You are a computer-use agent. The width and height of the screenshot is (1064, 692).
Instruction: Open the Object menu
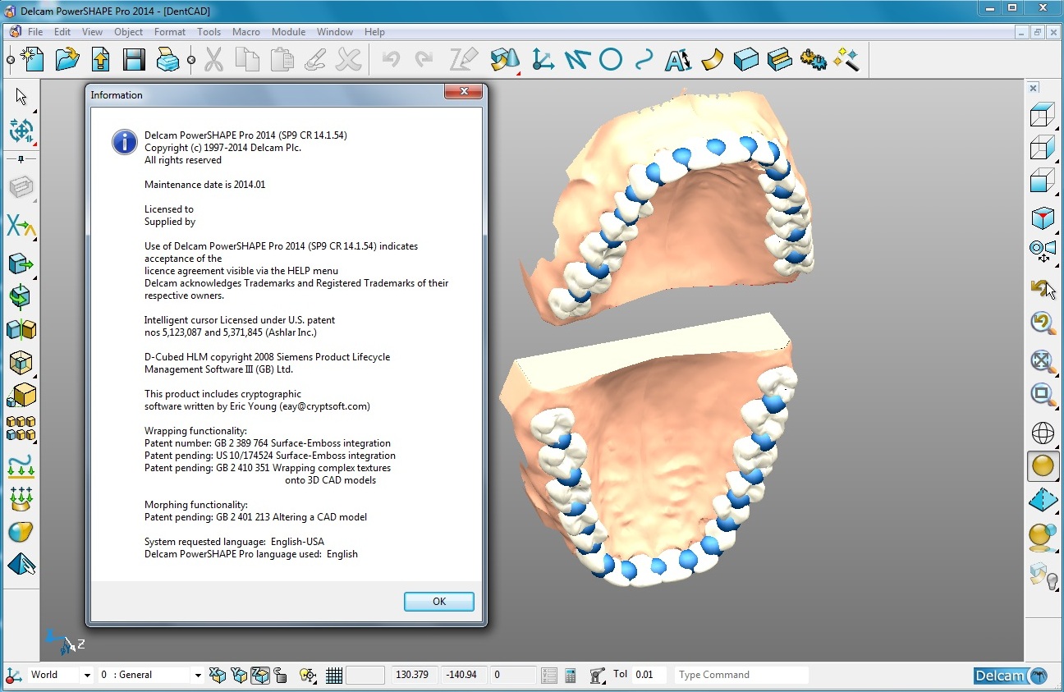[128, 32]
